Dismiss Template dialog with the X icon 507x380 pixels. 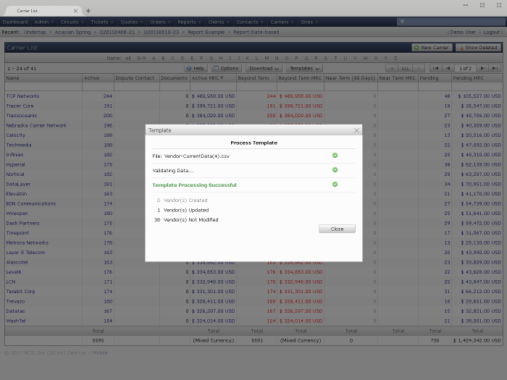356,130
